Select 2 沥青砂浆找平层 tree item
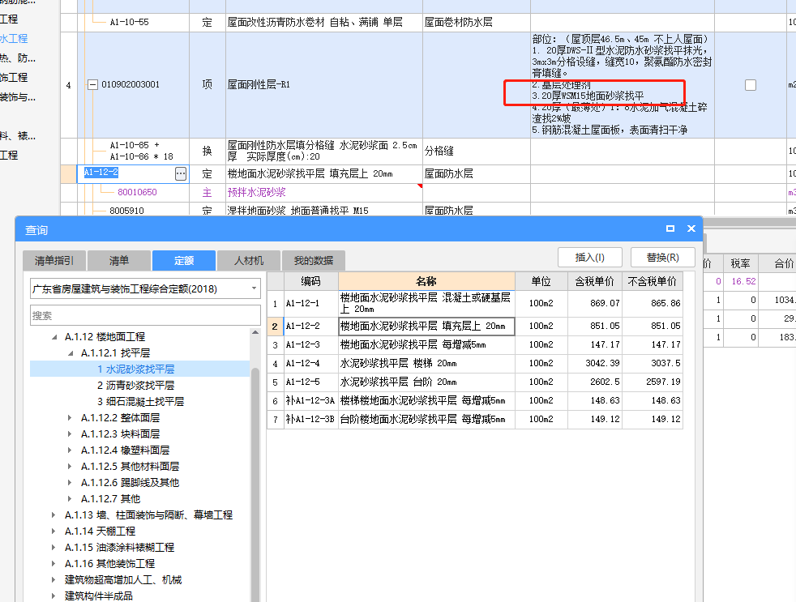Screen dimensions: 796x602 [x=135, y=385]
